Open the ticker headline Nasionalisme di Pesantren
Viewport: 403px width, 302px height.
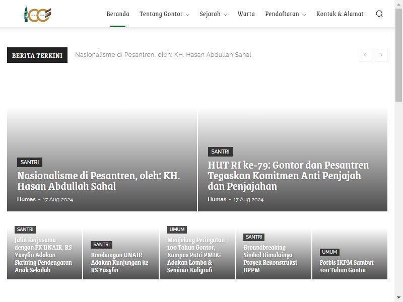[163, 55]
